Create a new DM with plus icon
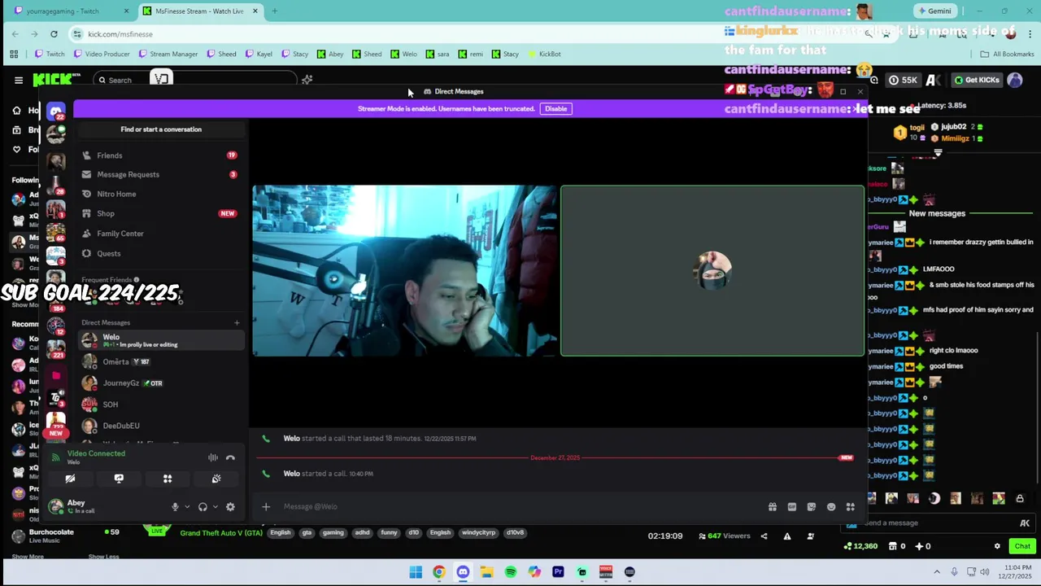Screen dimensions: 1041x586 (237, 323)
